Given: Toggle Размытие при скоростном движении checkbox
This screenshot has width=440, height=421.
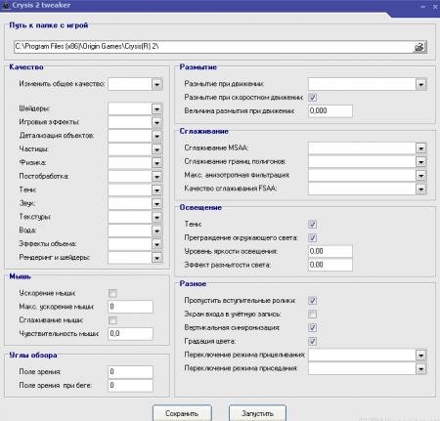Looking at the screenshot, I should (x=312, y=98).
